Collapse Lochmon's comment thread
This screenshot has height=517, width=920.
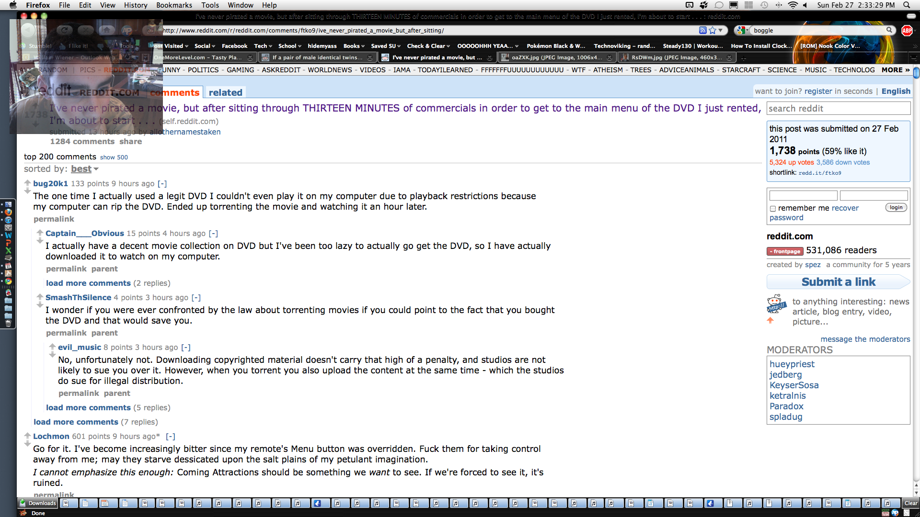(171, 436)
